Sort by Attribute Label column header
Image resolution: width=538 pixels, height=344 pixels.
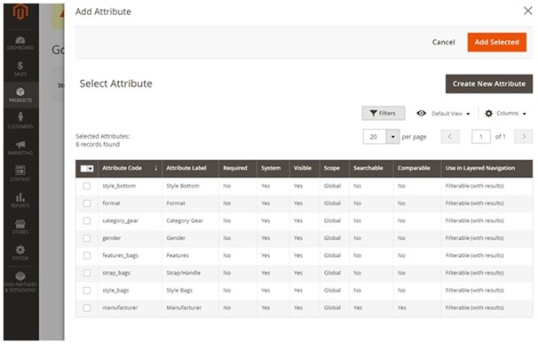click(190, 168)
